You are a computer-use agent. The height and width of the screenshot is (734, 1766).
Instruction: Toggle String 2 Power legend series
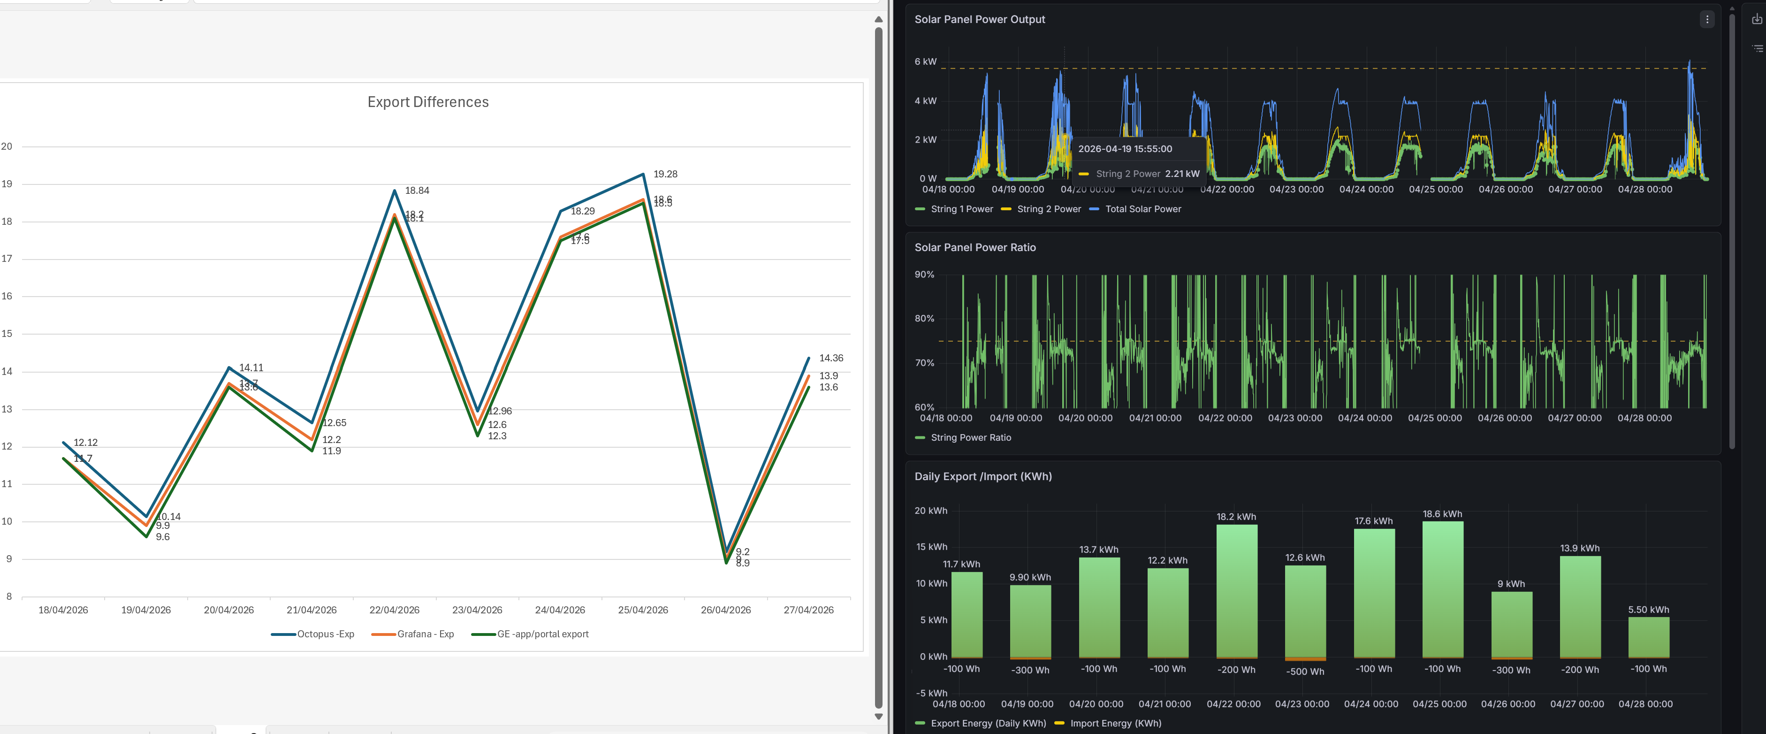[x=1041, y=209]
